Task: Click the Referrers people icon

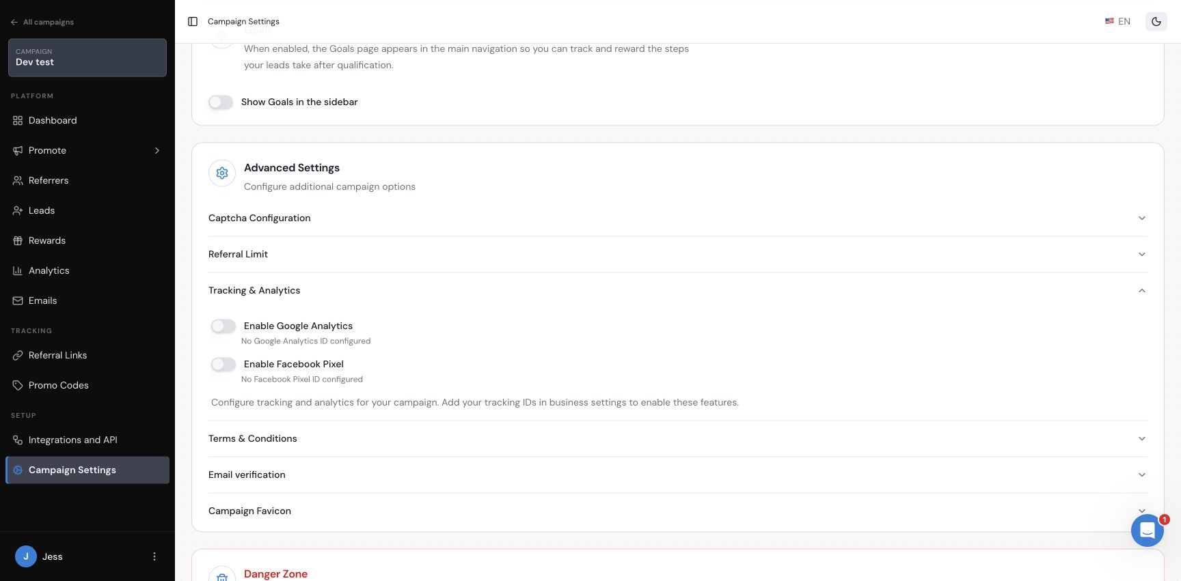Action: point(18,180)
